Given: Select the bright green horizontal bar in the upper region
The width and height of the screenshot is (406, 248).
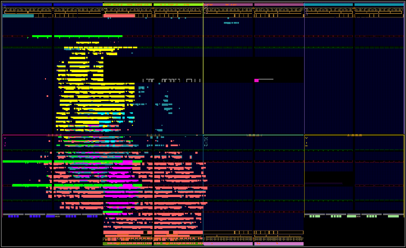Looking at the screenshot, I should click(77, 36).
